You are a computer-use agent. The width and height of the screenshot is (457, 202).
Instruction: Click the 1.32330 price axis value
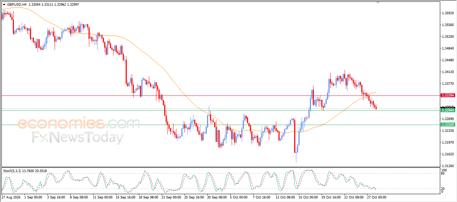click(x=448, y=131)
